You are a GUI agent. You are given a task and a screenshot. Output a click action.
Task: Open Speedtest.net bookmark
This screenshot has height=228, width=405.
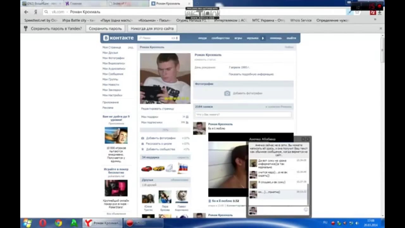coord(40,20)
